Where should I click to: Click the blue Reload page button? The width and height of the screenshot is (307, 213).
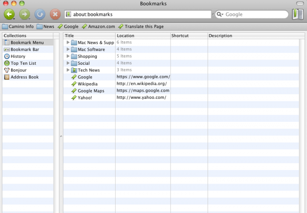click(x=40, y=14)
